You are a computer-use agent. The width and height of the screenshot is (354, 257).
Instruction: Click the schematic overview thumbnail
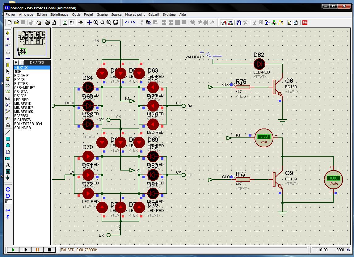pyautogui.click(x=32, y=43)
